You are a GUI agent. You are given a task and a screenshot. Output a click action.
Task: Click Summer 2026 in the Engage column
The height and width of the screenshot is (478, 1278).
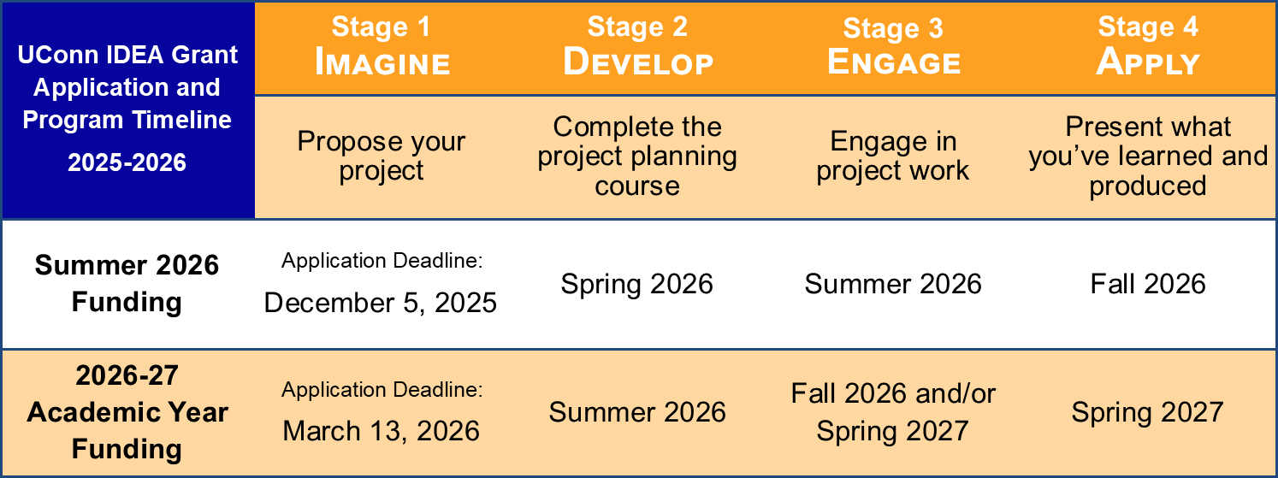pos(893,284)
